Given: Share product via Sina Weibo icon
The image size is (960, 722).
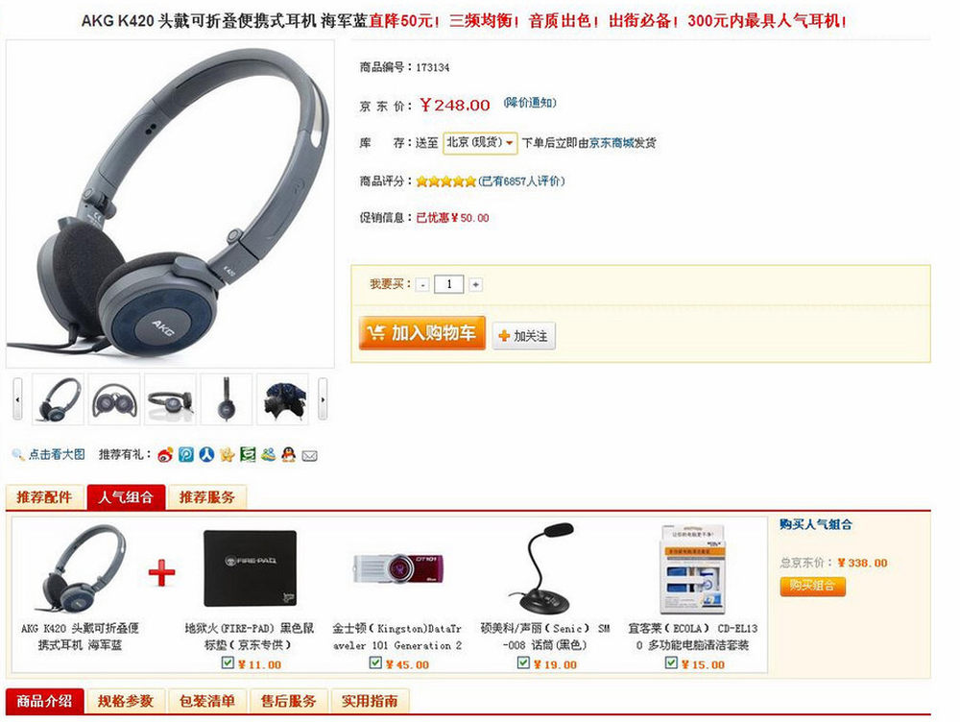Looking at the screenshot, I should [x=165, y=455].
